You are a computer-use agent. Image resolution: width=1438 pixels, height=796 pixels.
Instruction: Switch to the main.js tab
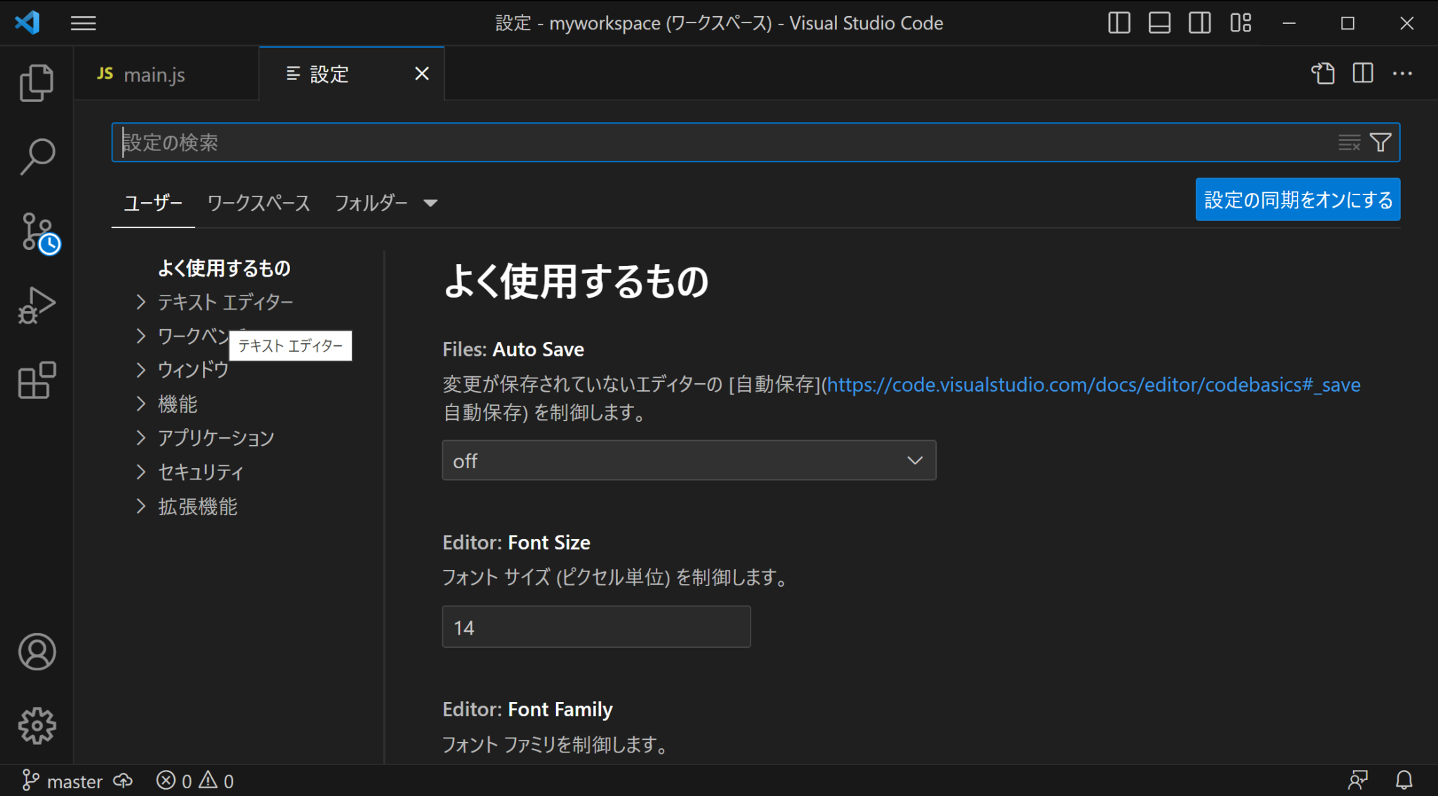click(x=154, y=74)
